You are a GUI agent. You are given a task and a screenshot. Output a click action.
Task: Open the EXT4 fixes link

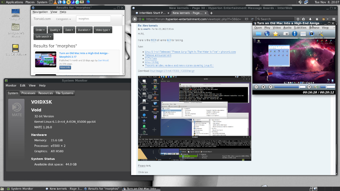[x=151, y=58]
